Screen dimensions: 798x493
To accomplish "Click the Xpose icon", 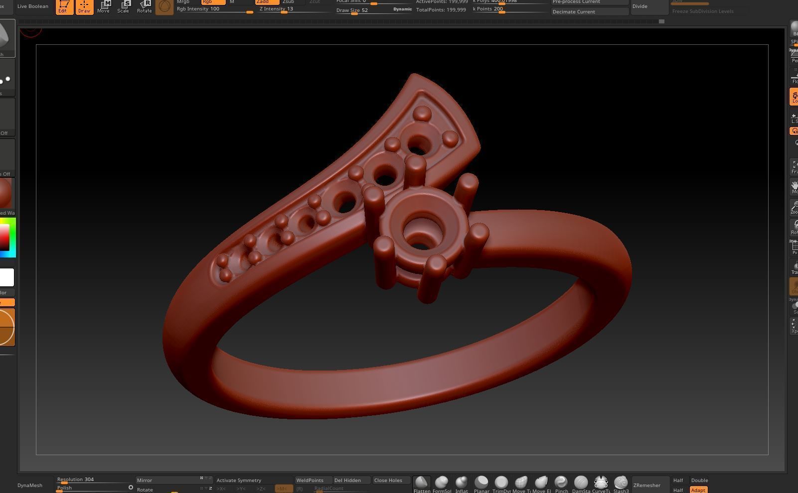I will coord(794,326).
